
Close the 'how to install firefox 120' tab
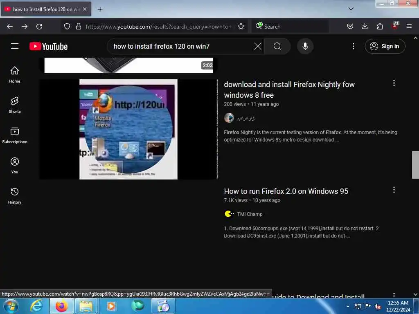tap(85, 9)
